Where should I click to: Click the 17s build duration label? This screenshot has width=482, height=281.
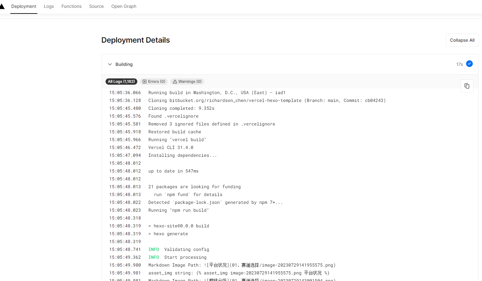[x=459, y=64]
